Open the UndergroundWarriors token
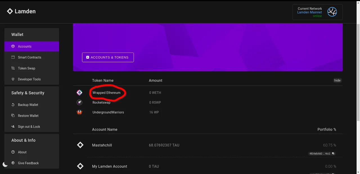360x174 pixels. point(108,112)
